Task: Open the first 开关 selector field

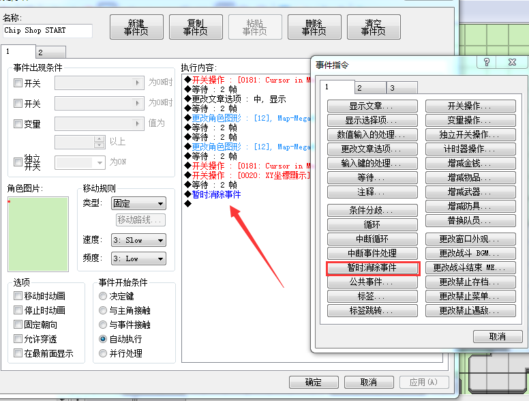Action: (100, 83)
